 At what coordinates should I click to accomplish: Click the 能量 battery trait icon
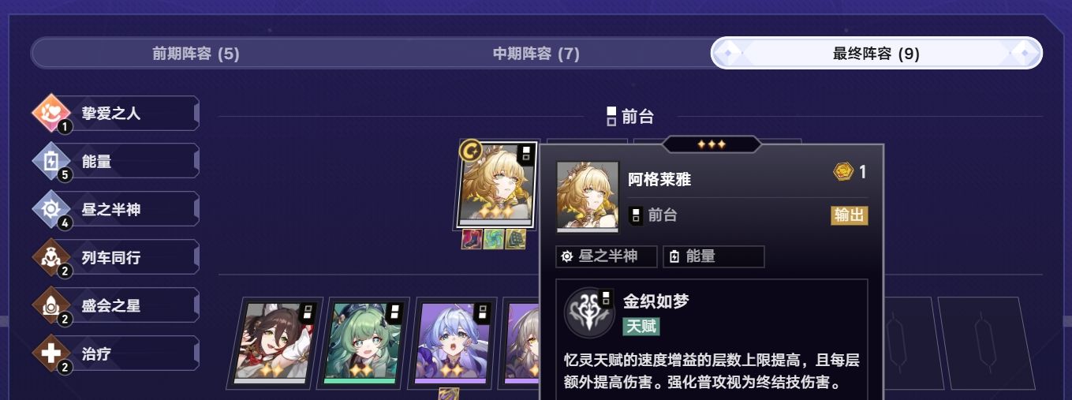click(x=51, y=162)
